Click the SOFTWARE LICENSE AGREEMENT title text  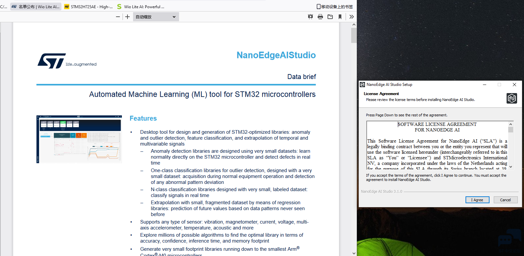437,124
